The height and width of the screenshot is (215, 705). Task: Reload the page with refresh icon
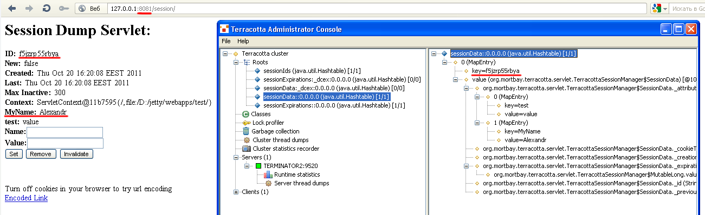47,9
